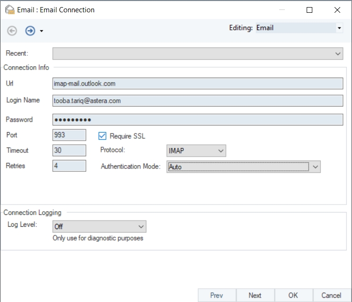Click the Retries value field

tap(69, 166)
